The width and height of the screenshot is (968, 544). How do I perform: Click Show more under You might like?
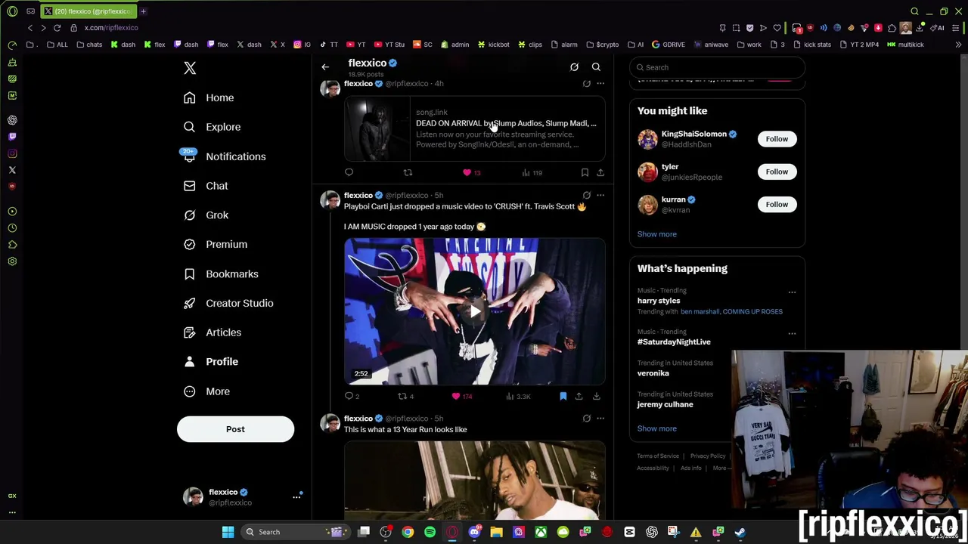(x=656, y=234)
